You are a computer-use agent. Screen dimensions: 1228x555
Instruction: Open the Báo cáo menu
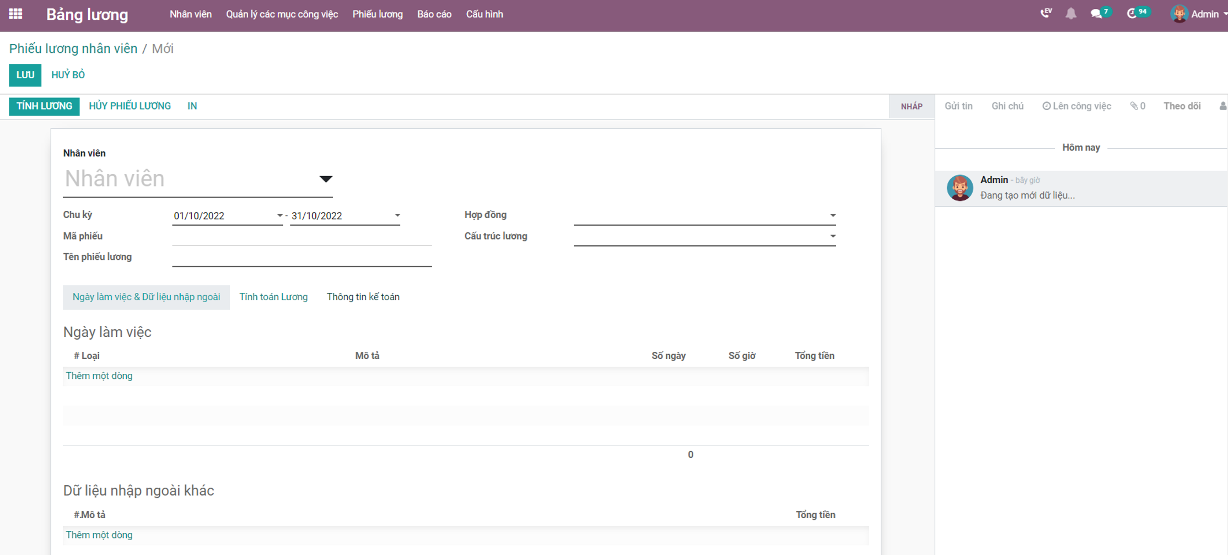pos(434,14)
